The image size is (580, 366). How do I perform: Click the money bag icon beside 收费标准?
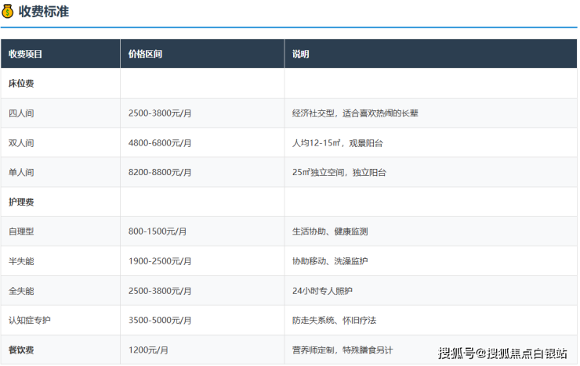point(8,13)
